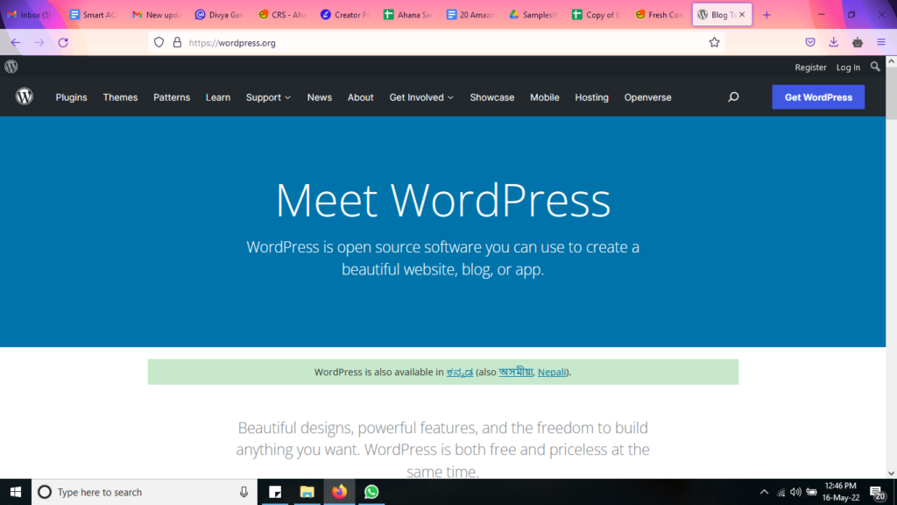Click the shield tracking protection icon
The height and width of the screenshot is (505, 897).
pos(159,42)
